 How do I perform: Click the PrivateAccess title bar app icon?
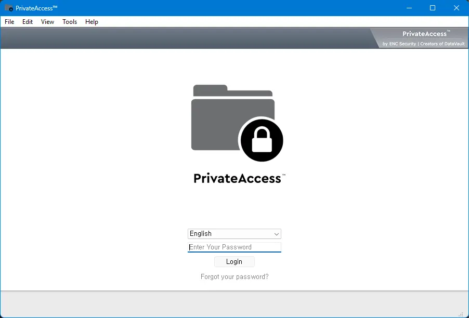(9, 8)
